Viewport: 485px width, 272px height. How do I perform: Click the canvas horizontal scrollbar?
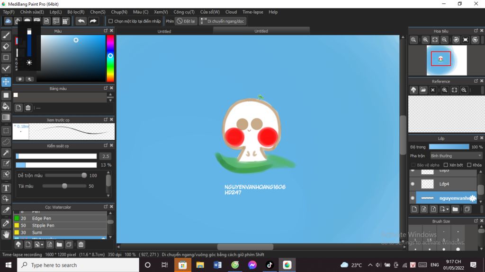pyautogui.click(x=245, y=246)
